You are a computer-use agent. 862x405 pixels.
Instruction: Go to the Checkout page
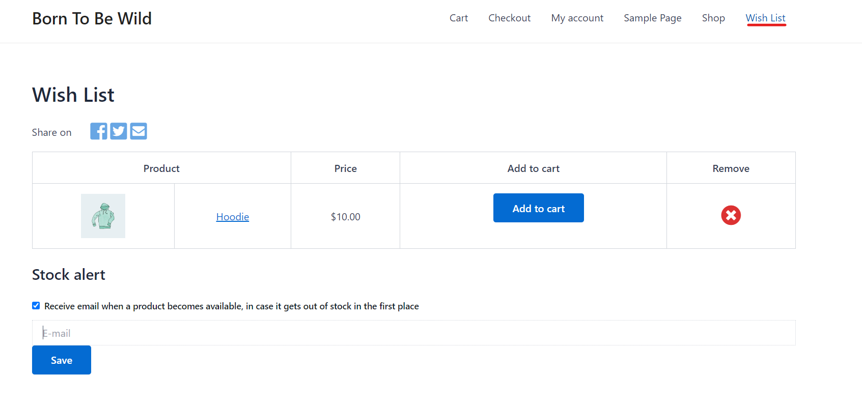509,18
